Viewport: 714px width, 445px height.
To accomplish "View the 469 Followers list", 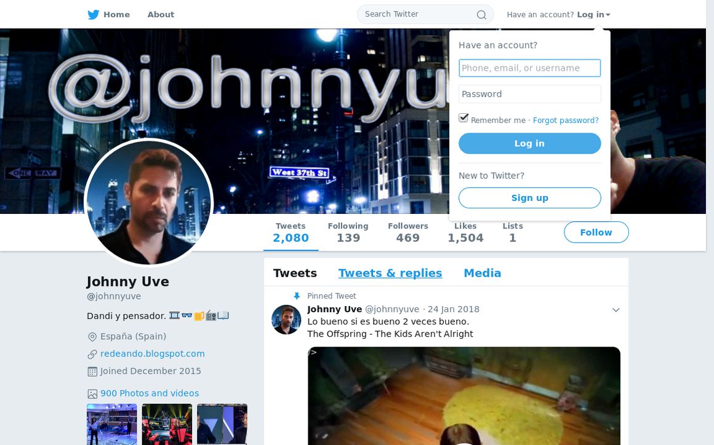I will coord(408,232).
